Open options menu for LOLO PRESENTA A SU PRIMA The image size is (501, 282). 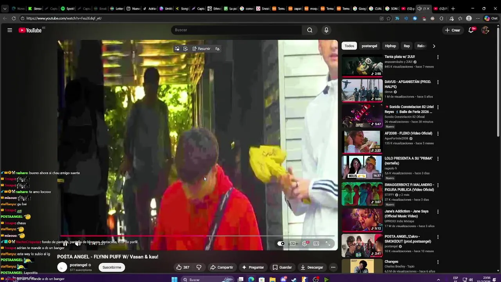438,159
